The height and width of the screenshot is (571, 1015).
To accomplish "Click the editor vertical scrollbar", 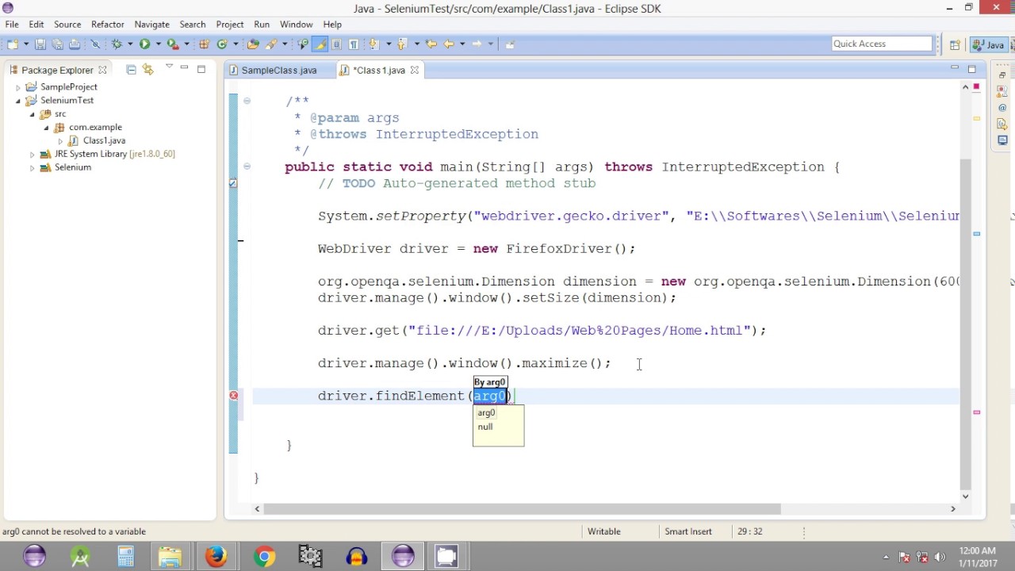I will coord(965,324).
